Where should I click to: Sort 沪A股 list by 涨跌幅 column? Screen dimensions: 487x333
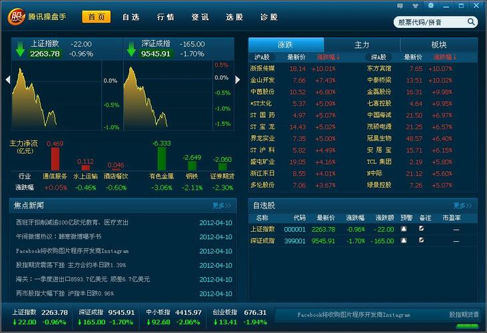(x=326, y=57)
